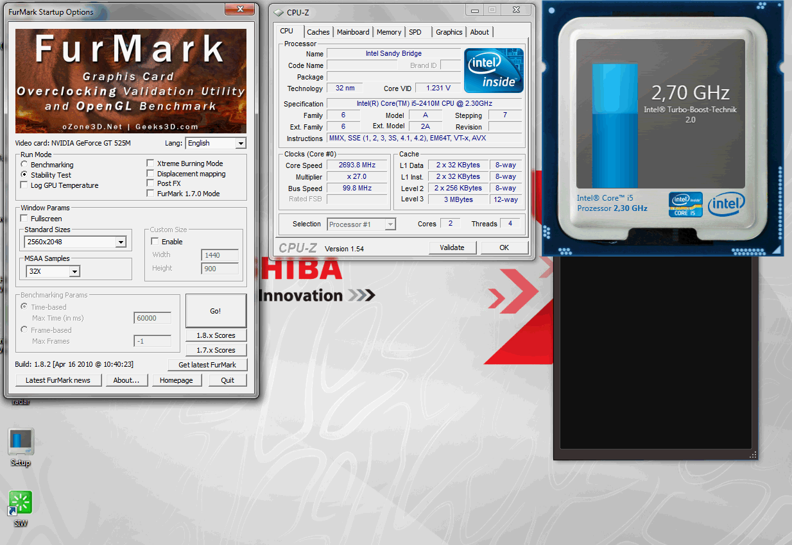Viewport: 792px width, 545px height.
Task: Click the Cores value 2
Action: pyautogui.click(x=450, y=224)
